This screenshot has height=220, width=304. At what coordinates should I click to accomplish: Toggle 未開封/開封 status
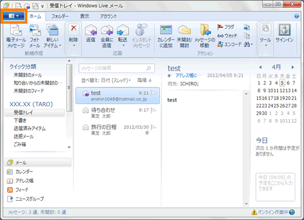184,36
